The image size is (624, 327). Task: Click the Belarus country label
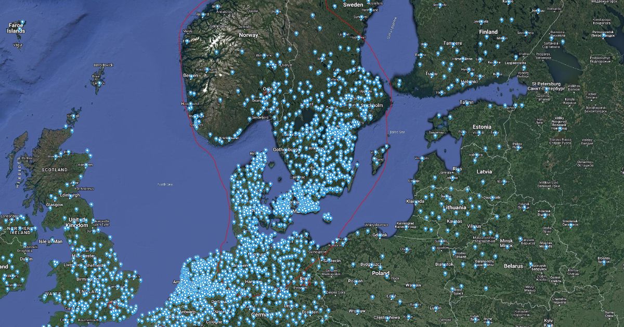(x=513, y=266)
